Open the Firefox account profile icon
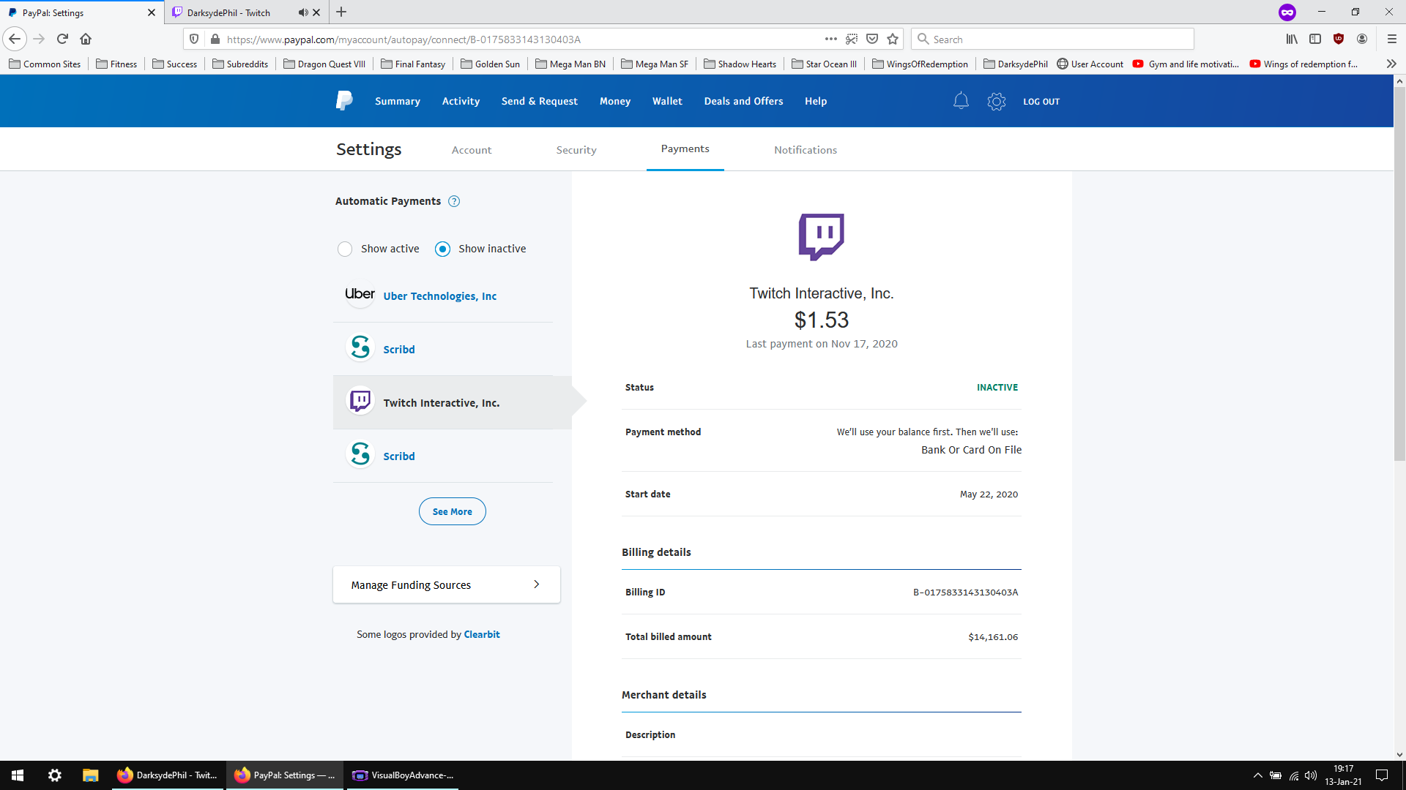The width and height of the screenshot is (1406, 790). 1362,39
